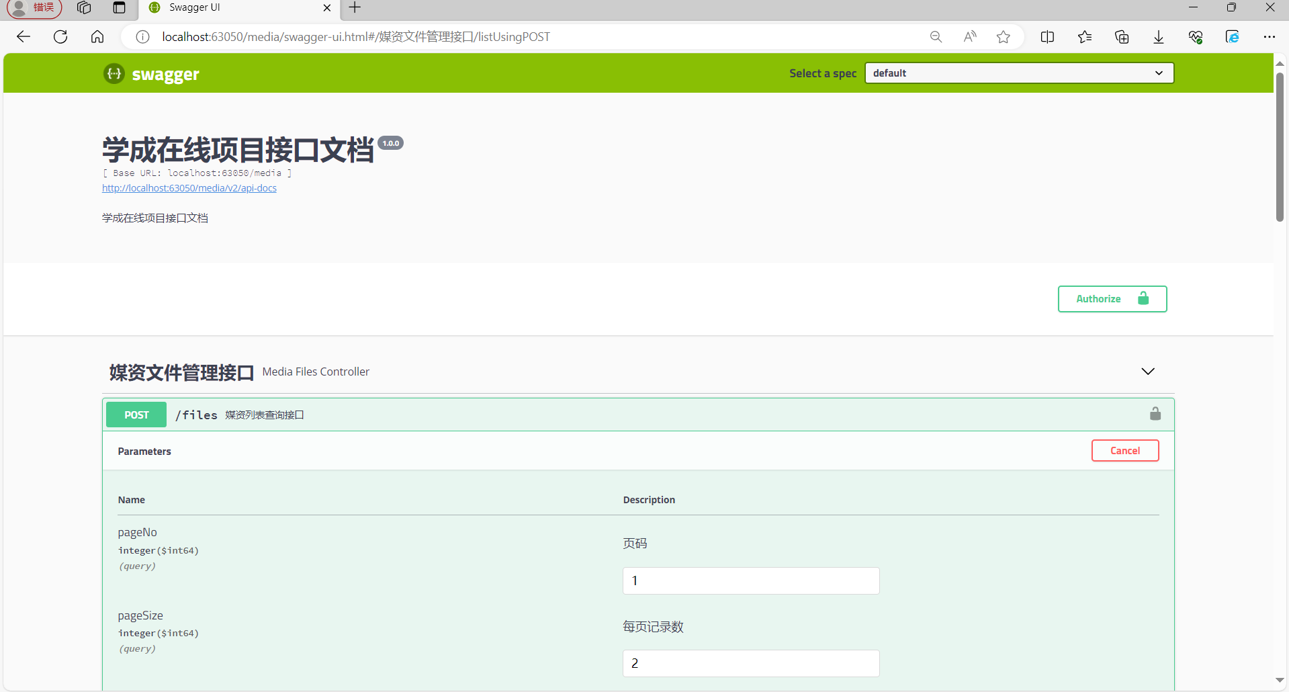The width and height of the screenshot is (1289, 692).
Task: Open browser essentials heart icon
Action: click(x=1196, y=37)
